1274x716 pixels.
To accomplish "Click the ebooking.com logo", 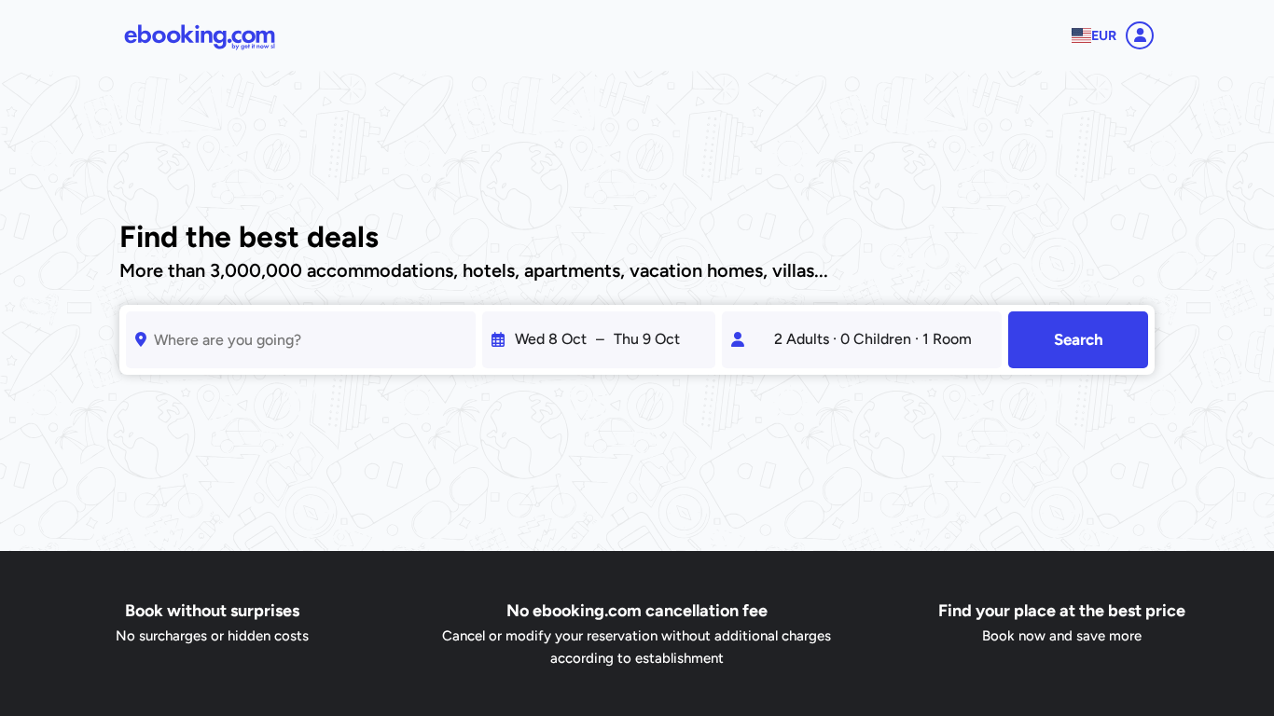I will click(200, 36).
